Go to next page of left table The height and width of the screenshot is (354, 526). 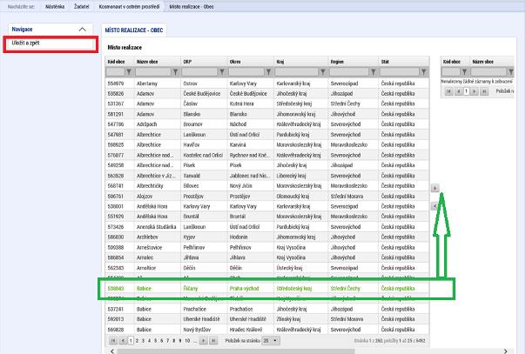click(x=203, y=341)
